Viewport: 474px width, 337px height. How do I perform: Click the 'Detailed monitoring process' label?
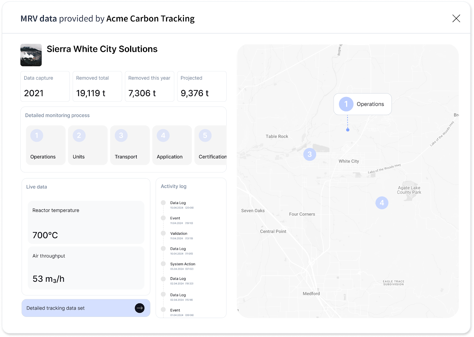pyautogui.click(x=57, y=115)
